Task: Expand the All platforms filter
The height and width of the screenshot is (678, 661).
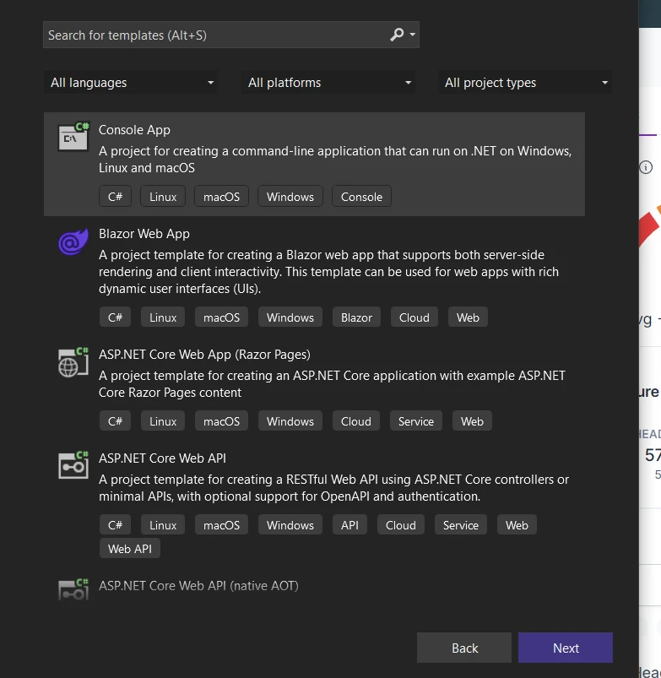Action: [x=328, y=83]
